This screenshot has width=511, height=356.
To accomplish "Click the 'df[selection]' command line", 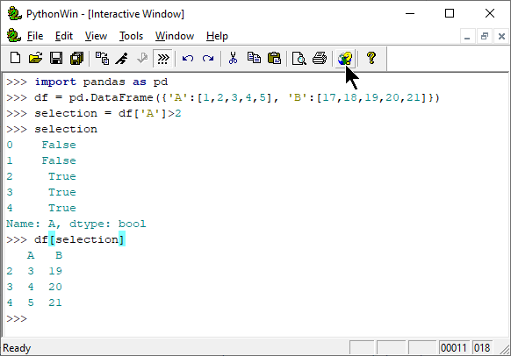I will [x=79, y=239].
